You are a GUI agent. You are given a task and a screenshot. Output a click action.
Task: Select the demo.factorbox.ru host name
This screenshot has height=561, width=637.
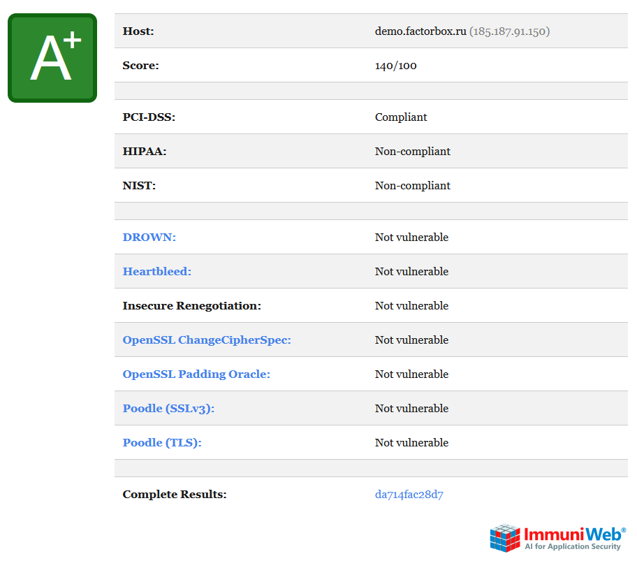(420, 31)
